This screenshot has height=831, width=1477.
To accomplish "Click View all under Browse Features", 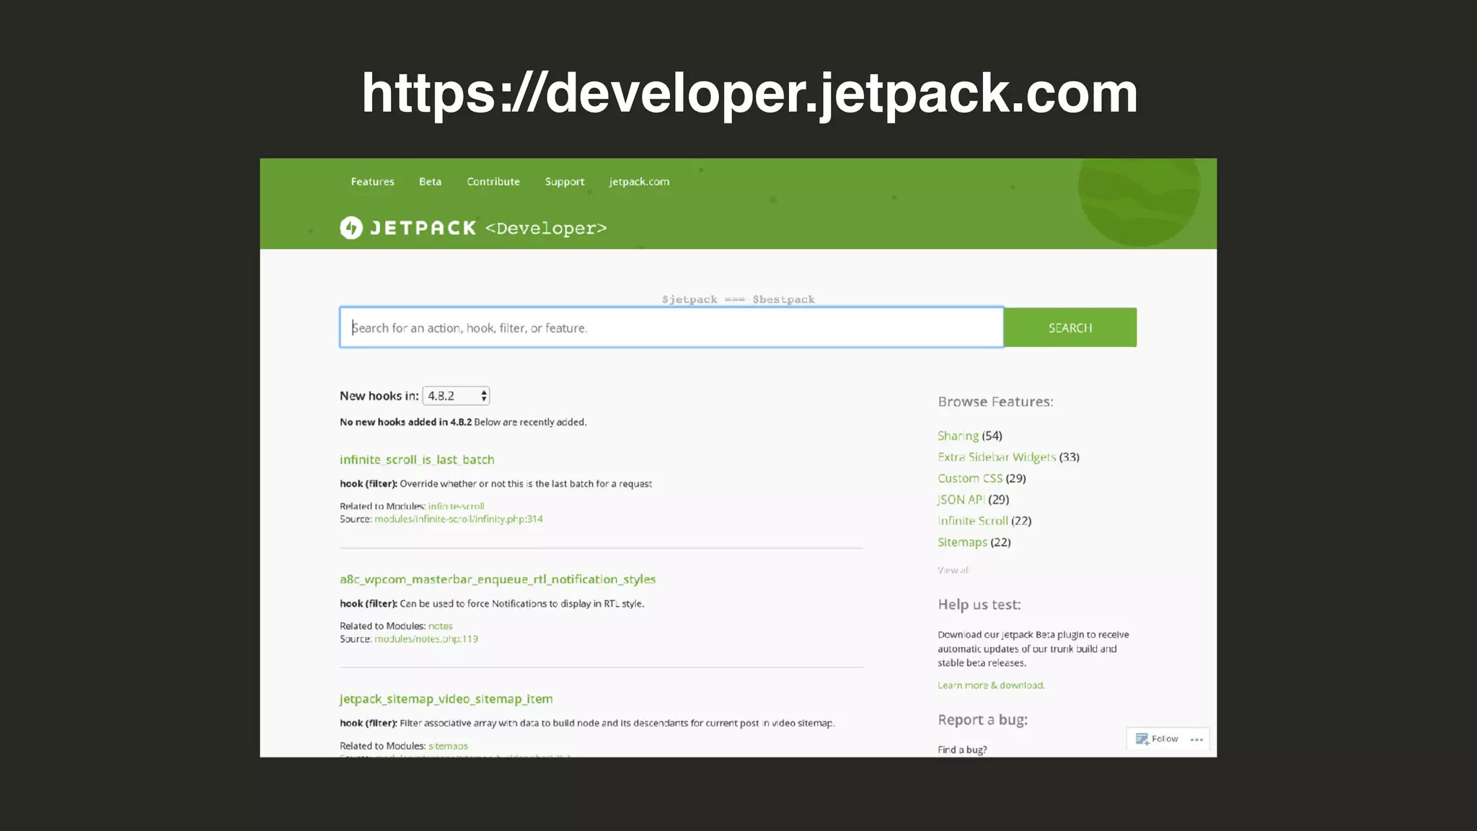I will [x=953, y=570].
